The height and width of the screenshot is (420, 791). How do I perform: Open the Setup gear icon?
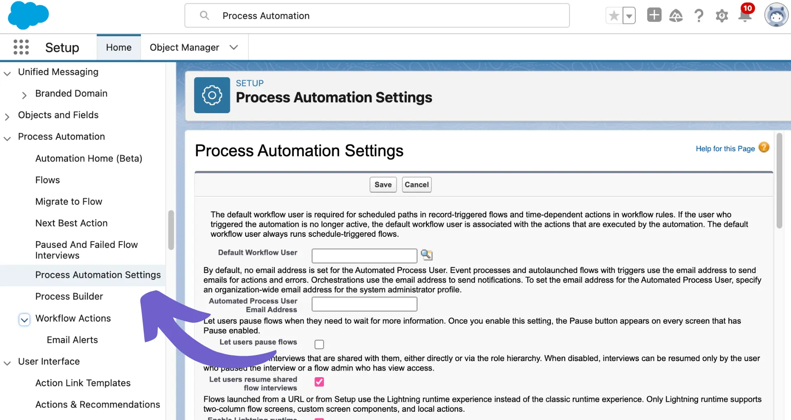coord(722,16)
